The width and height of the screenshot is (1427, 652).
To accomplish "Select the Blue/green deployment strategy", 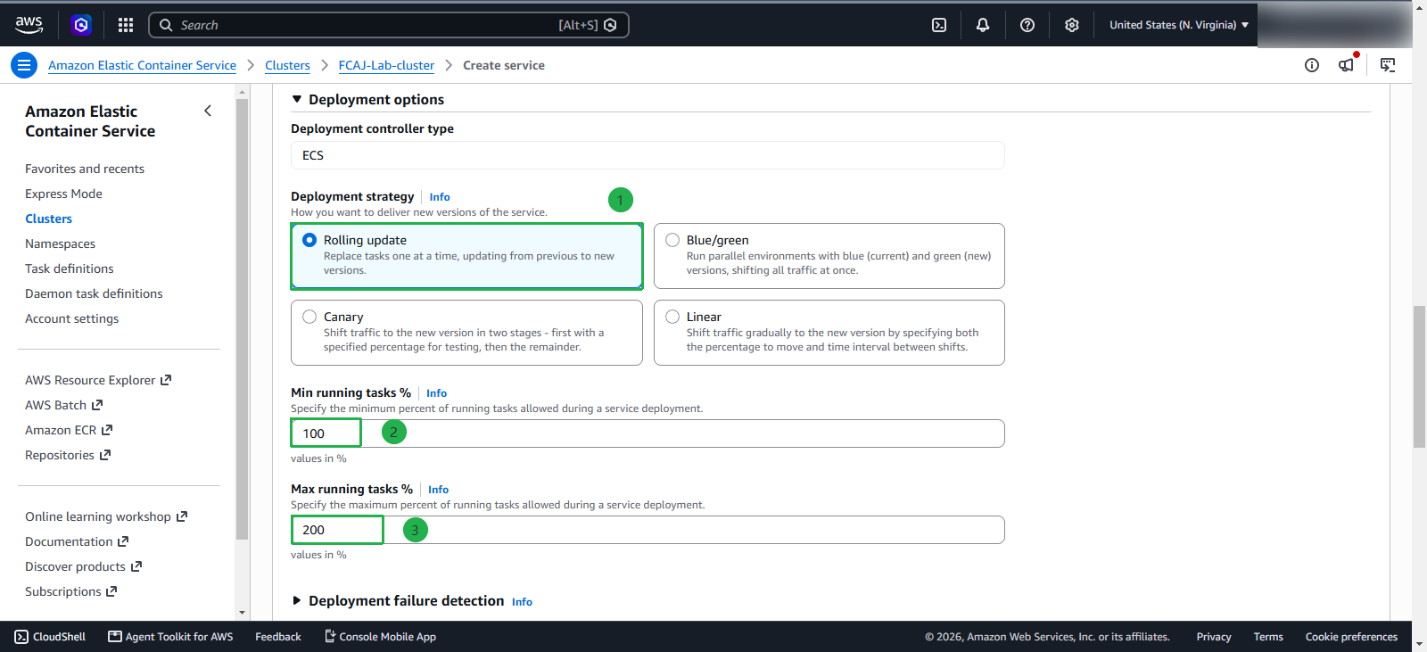I will click(829, 256).
